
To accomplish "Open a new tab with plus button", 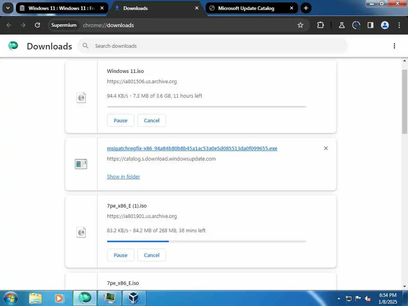I will [x=306, y=8].
